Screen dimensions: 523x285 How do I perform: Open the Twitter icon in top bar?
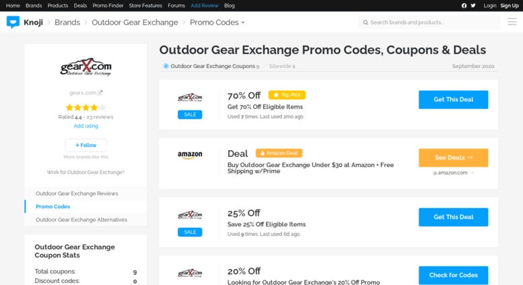point(473,5)
